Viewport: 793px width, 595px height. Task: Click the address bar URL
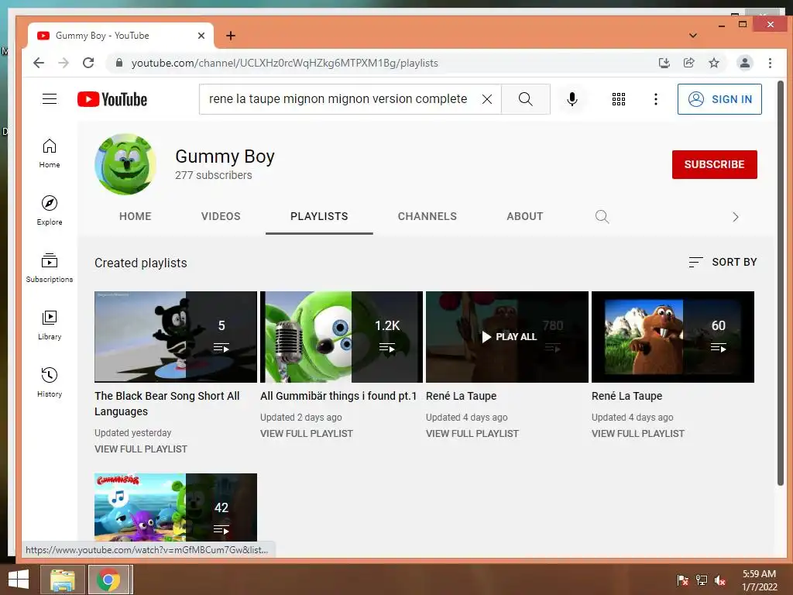(x=285, y=63)
